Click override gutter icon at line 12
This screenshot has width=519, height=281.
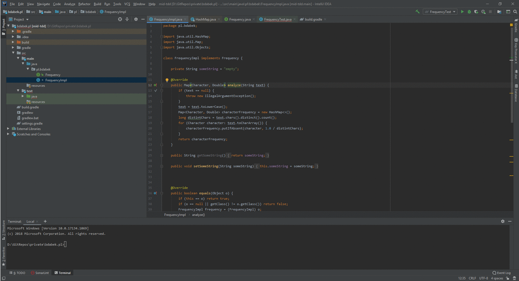tap(155, 85)
